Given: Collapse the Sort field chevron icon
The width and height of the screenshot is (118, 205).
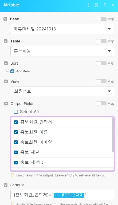Looking at the screenshot, I should (6, 63).
